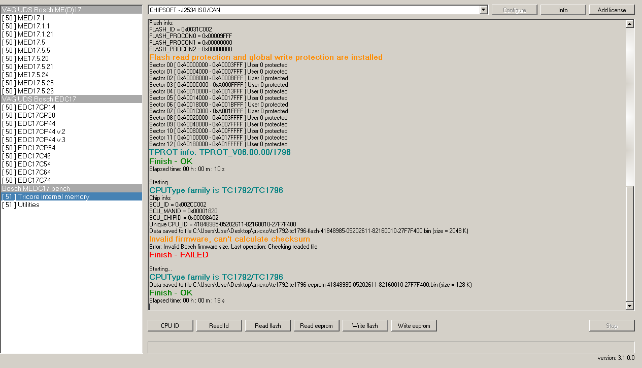Start the Read flash operation

click(x=268, y=326)
